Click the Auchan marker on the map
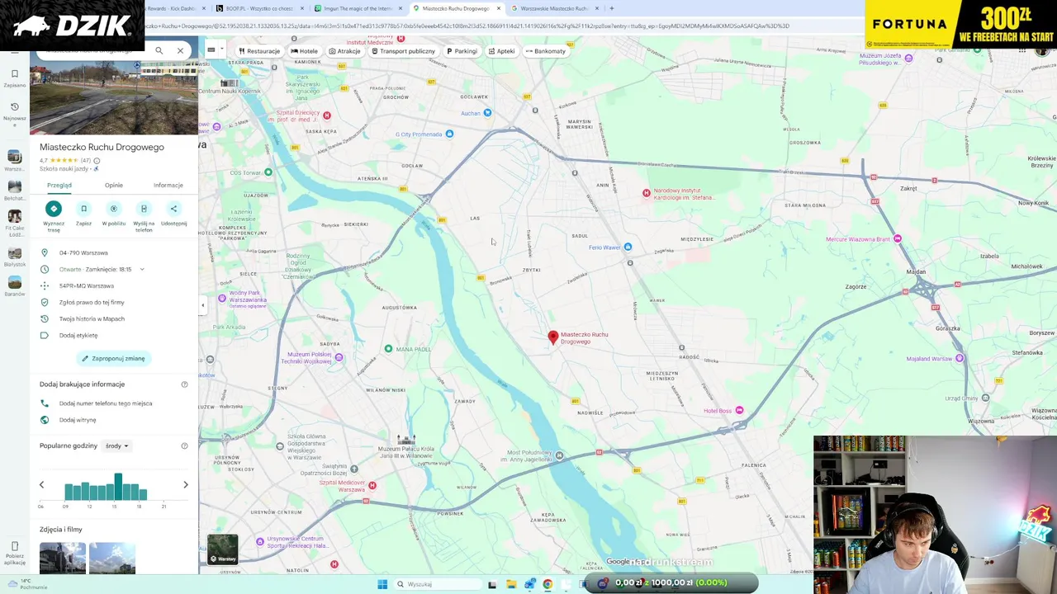The width and height of the screenshot is (1057, 594). [x=487, y=113]
